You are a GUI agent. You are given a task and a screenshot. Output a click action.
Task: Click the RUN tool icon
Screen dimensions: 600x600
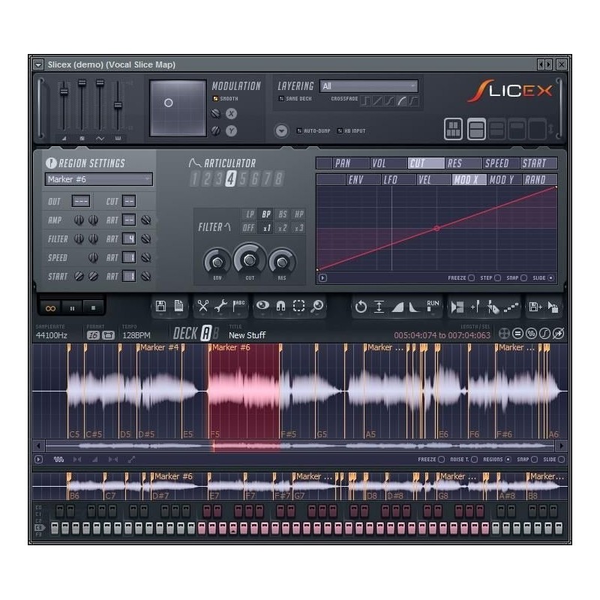click(433, 304)
